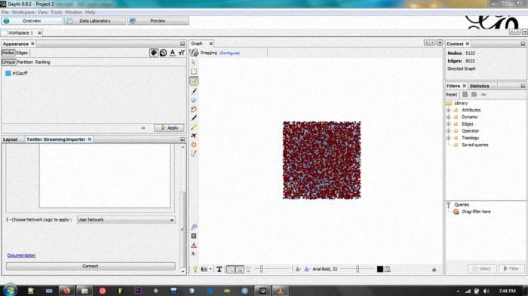Select the Node pencil tool
The image size is (528, 296).
194,118
